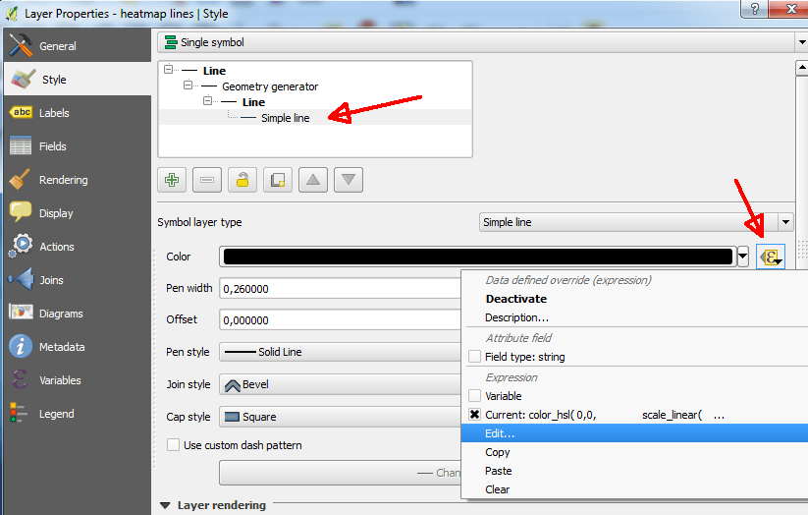Image resolution: width=808 pixels, height=515 pixels.
Task: Toggle the Variable menu checkbox
Action: [474, 396]
